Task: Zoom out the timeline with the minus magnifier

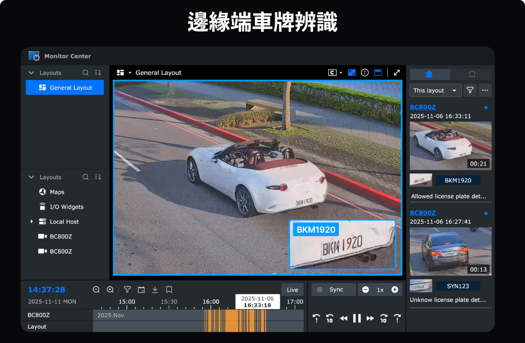Action: (96, 290)
